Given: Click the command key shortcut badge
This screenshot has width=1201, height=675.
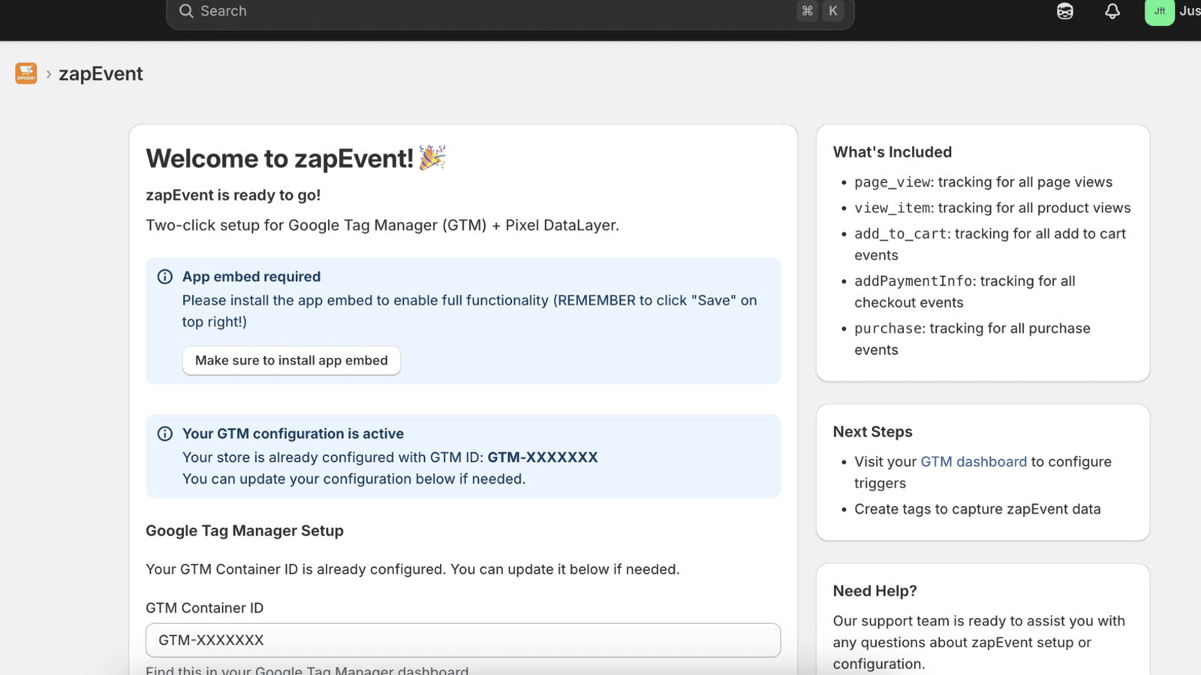Looking at the screenshot, I should (x=808, y=11).
